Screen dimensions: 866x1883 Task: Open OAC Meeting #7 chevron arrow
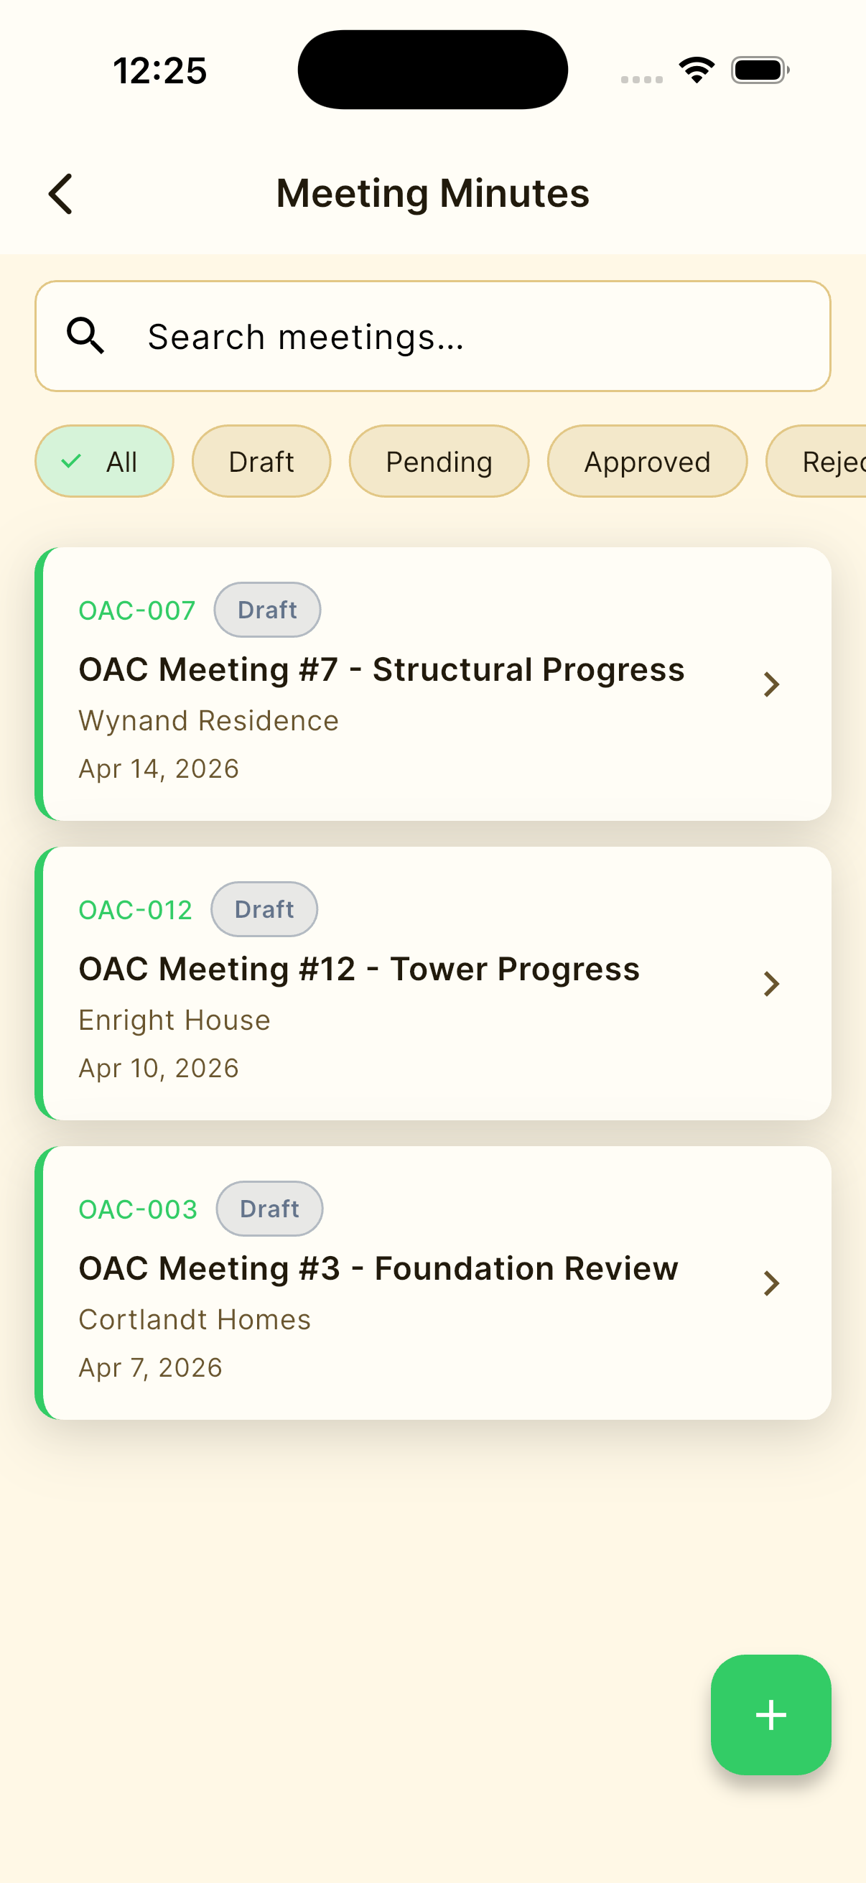pos(771,684)
